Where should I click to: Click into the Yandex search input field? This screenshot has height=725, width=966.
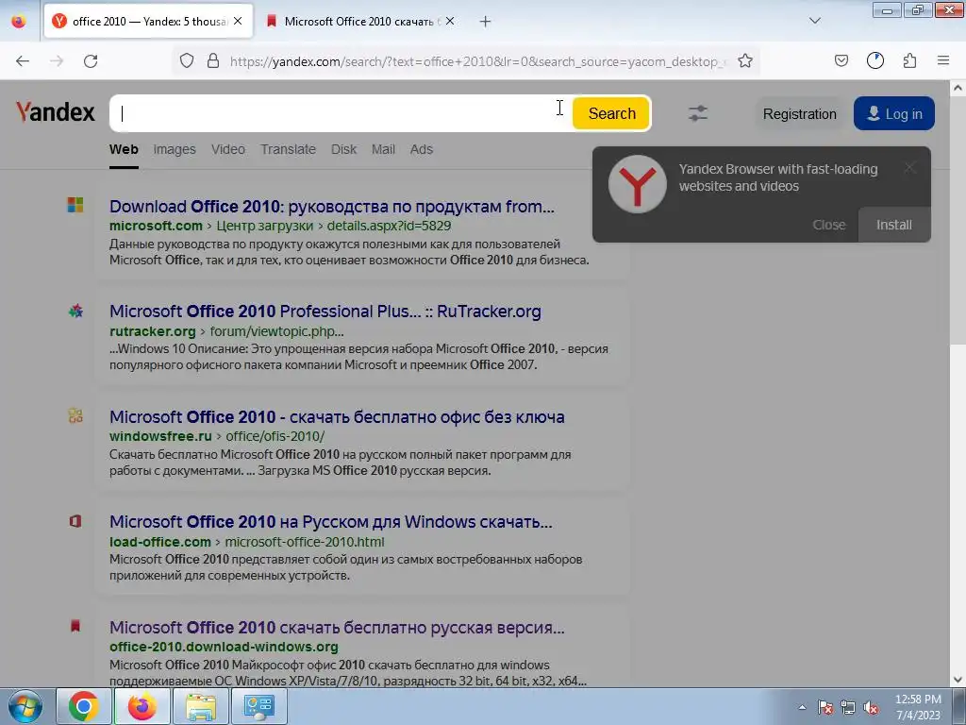tap(339, 113)
